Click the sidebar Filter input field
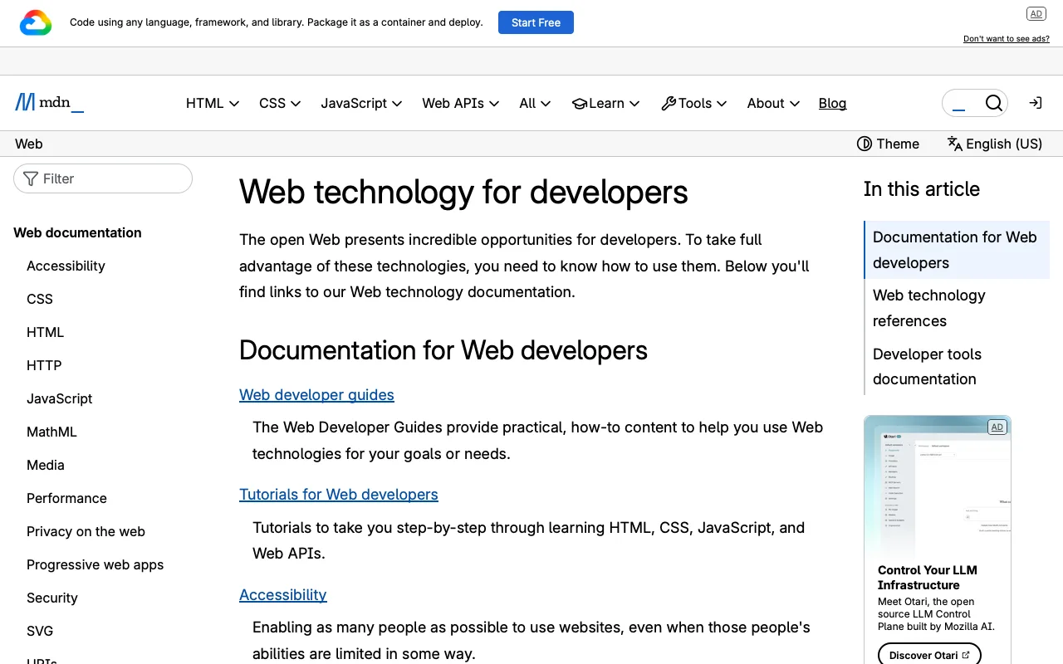Viewport: 1063px width, 664px height. click(103, 178)
